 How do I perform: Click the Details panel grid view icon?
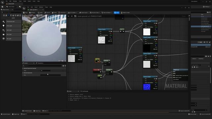[63, 66]
